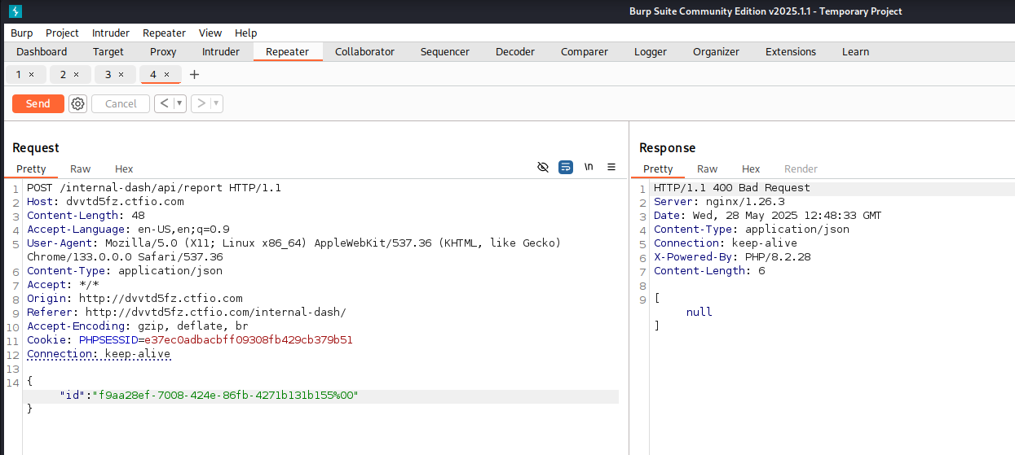Open the Intruder menu
1015x455 pixels.
pyautogui.click(x=111, y=33)
